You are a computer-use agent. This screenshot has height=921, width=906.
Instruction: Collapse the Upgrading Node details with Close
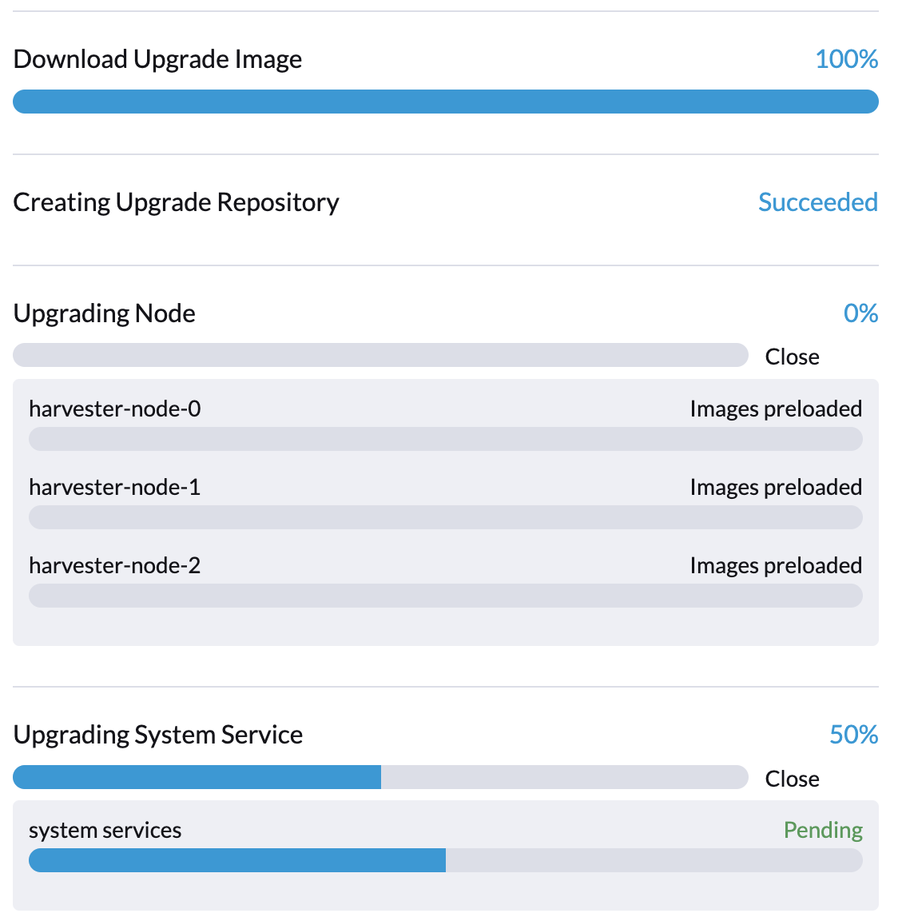792,357
